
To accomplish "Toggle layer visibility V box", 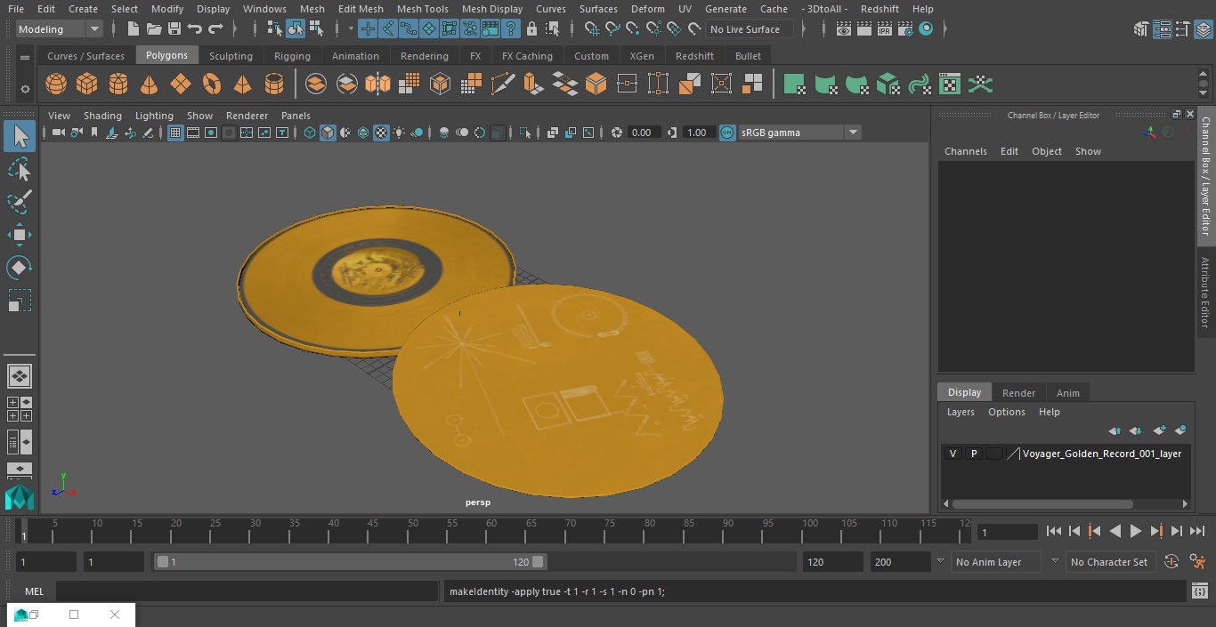I will tap(953, 454).
